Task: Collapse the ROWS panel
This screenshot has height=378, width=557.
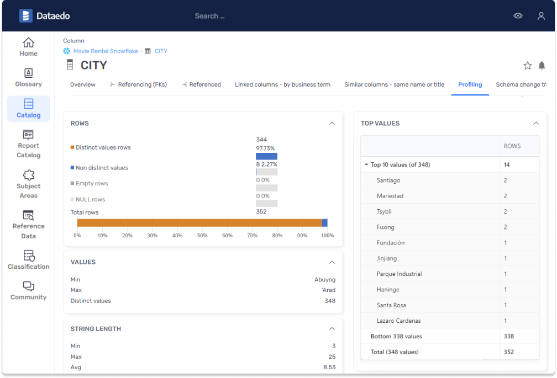Action: (x=332, y=123)
